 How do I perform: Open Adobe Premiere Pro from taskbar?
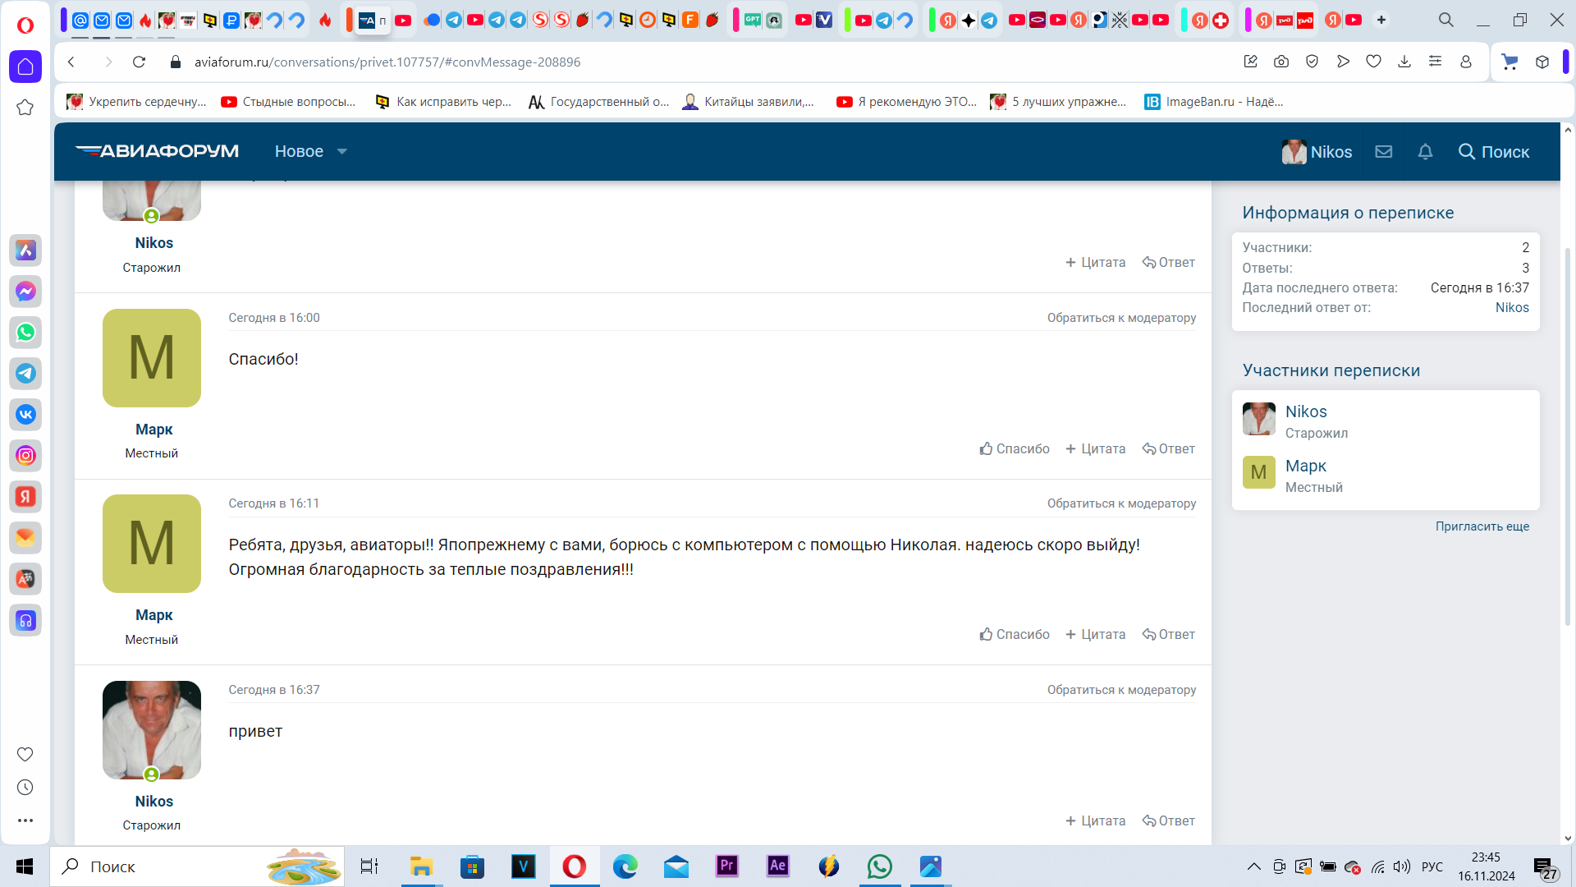tap(726, 866)
